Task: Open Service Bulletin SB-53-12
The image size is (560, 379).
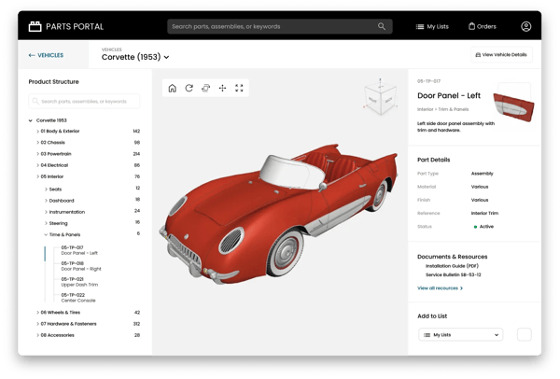Action: pos(454,274)
